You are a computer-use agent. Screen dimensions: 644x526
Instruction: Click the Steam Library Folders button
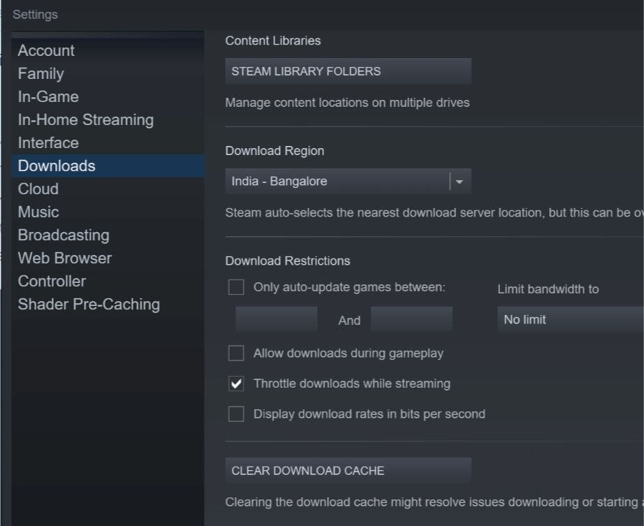(348, 71)
